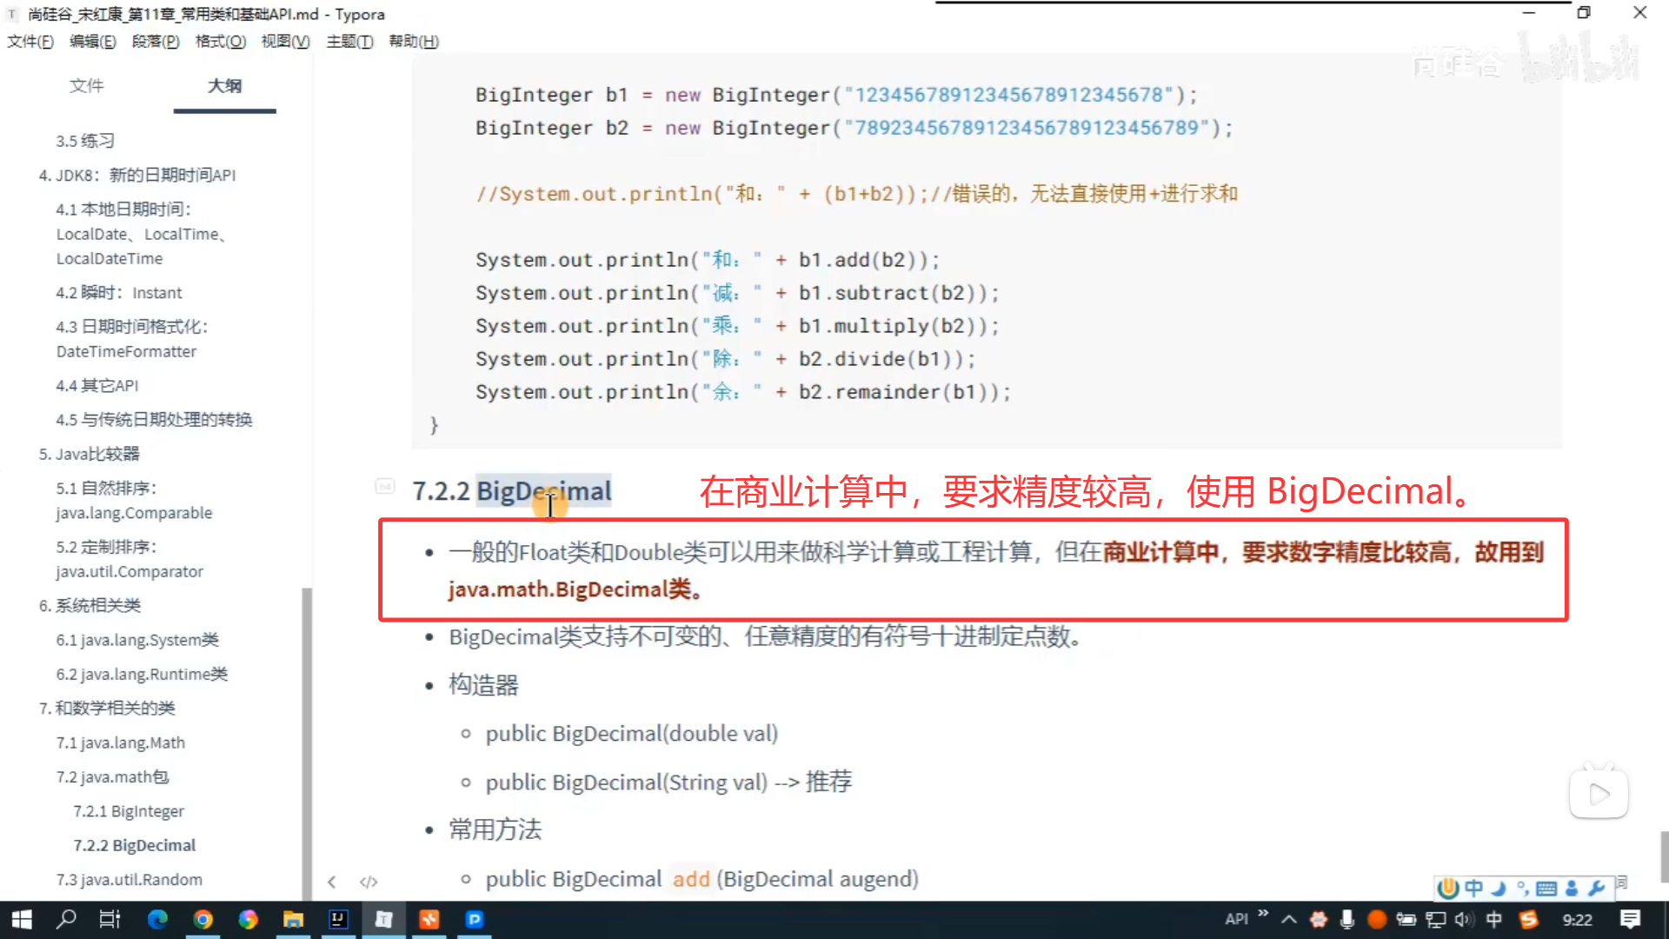The image size is (1669, 939).
Task: Open the Typora taskbar icon
Action: tap(383, 919)
